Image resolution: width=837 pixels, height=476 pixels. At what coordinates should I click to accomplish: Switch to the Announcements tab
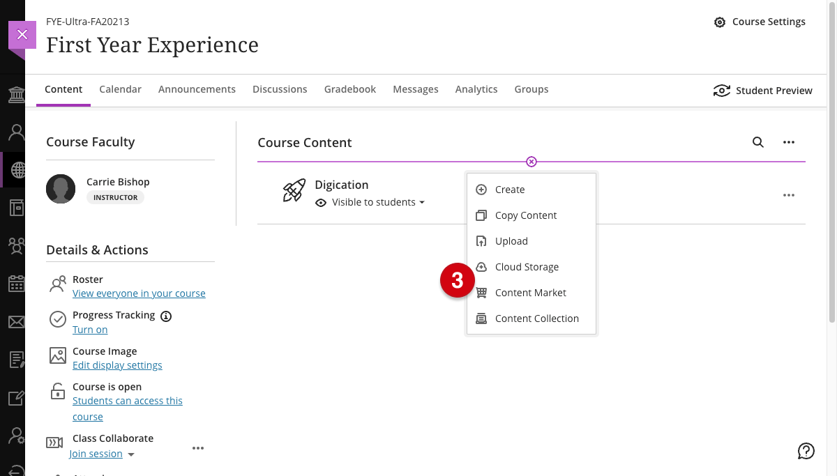pyautogui.click(x=197, y=89)
